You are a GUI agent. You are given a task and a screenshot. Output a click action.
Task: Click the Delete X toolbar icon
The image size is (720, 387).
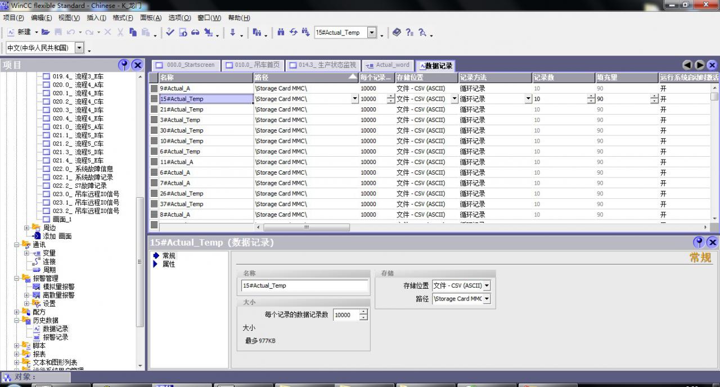(108, 33)
